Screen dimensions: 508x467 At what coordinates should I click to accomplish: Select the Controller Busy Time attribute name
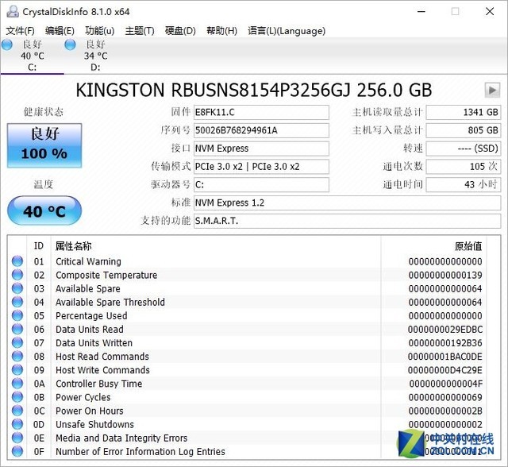(x=98, y=384)
